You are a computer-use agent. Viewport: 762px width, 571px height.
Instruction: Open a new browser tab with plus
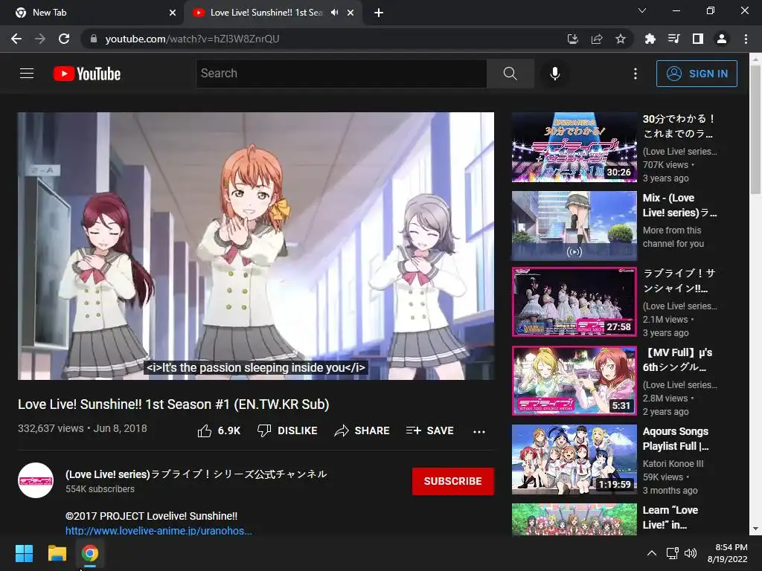point(379,13)
